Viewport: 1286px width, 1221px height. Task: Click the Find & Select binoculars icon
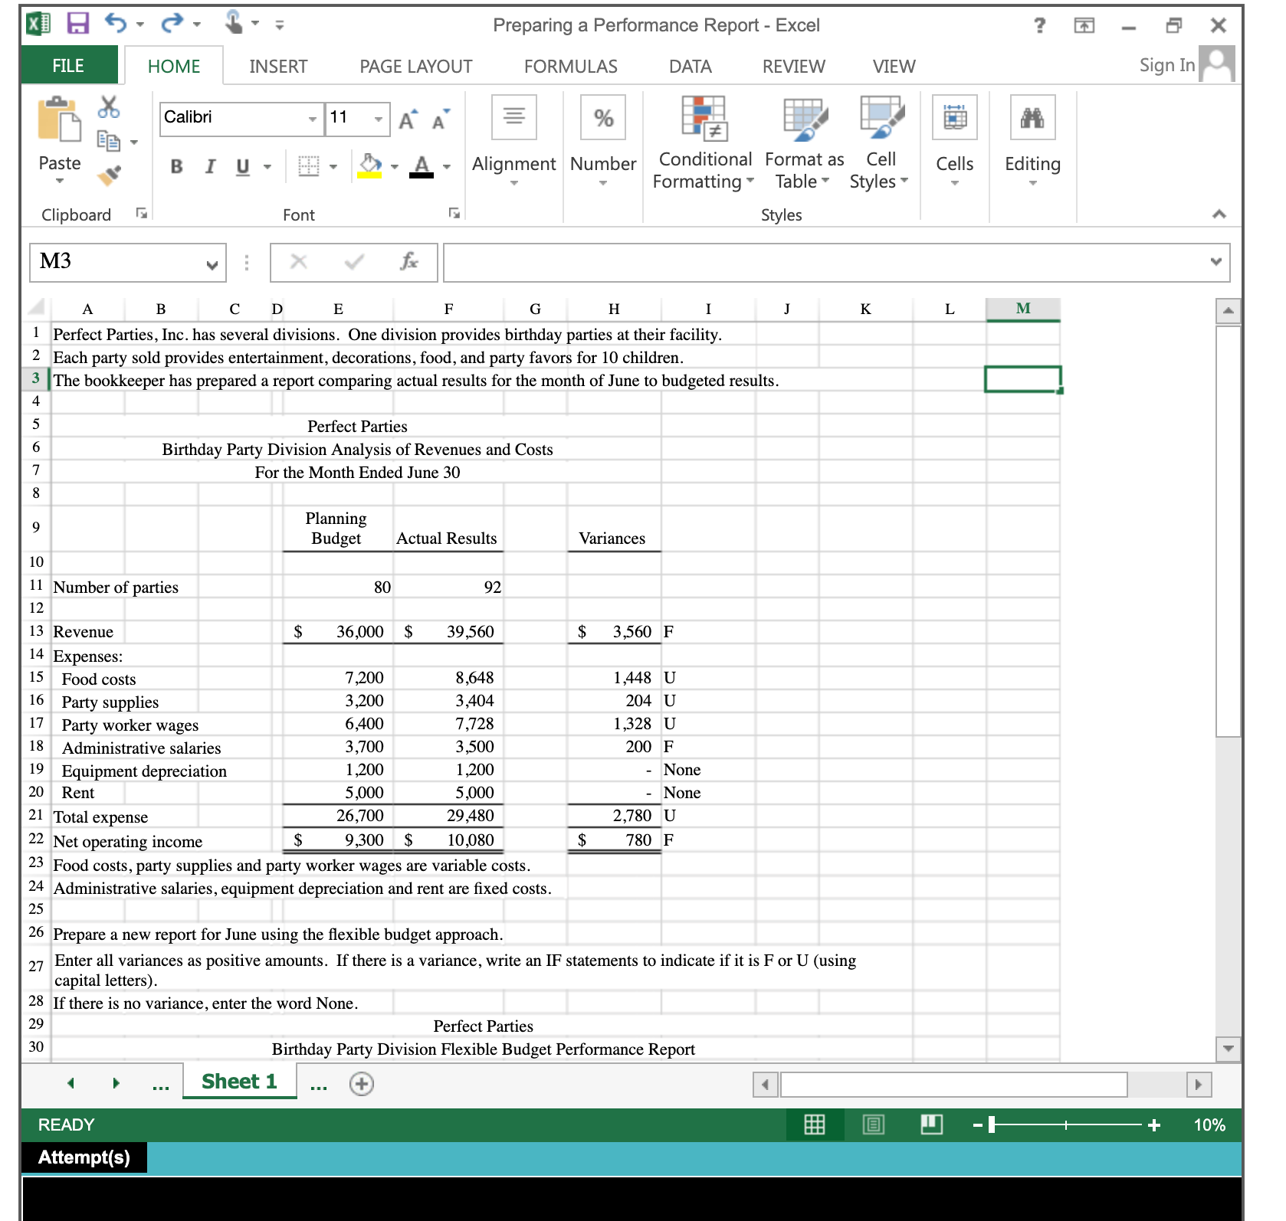pos(1033,118)
